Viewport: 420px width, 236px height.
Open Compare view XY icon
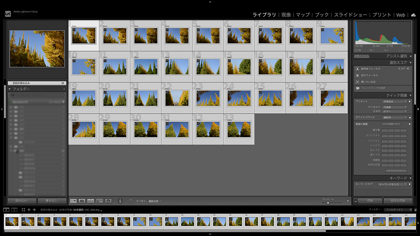[91, 201]
